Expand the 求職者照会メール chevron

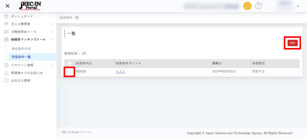click(53, 32)
